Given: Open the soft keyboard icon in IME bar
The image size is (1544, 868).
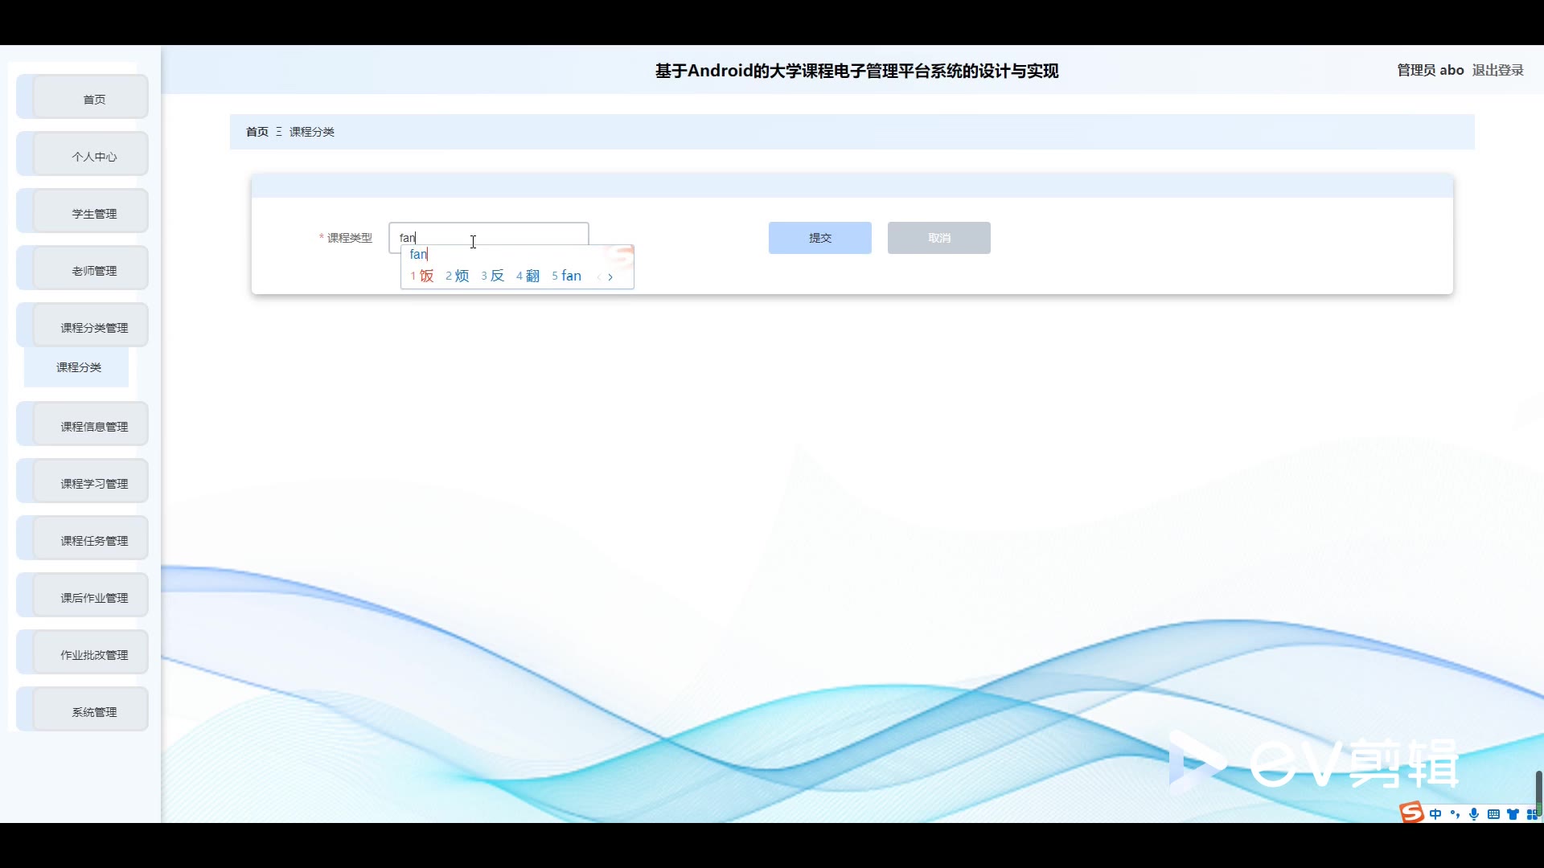Looking at the screenshot, I should (1493, 814).
